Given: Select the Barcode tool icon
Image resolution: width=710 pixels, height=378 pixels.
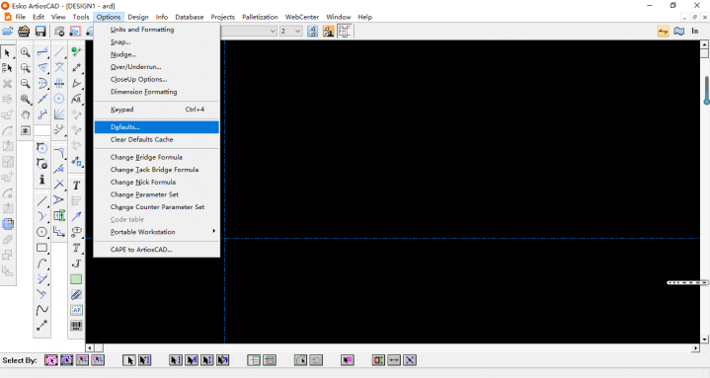Looking at the screenshot, I should click(x=76, y=326).
